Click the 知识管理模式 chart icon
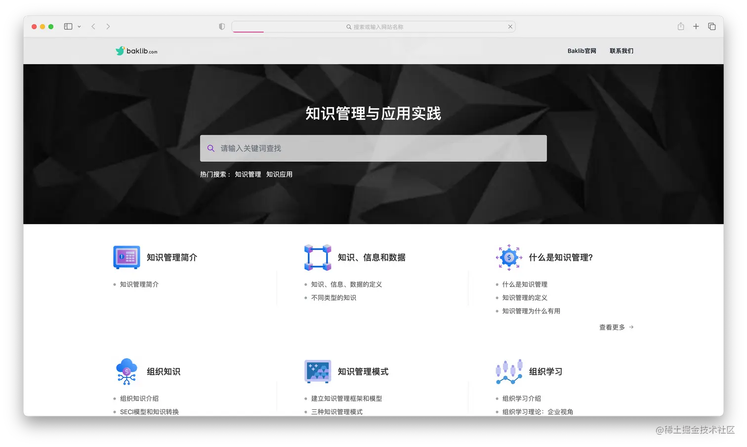The image size is (747, 447). click(318, 371)
